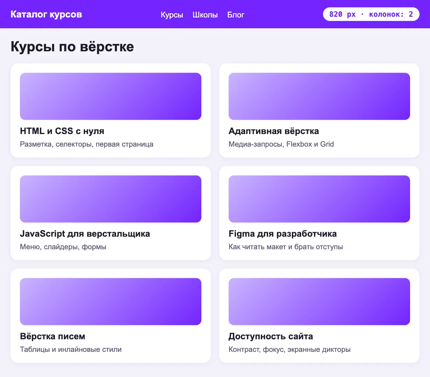Click text "Как читать макет и брать отступы"
Image resolution: width=430 pixels, height=377 pixels.
click(x=286, y=247)
